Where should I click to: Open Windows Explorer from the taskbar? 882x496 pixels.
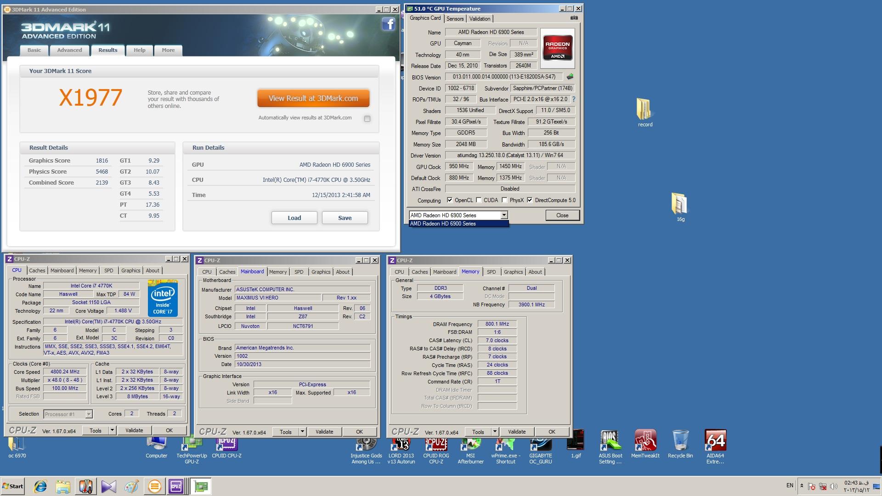coord(63,486)
